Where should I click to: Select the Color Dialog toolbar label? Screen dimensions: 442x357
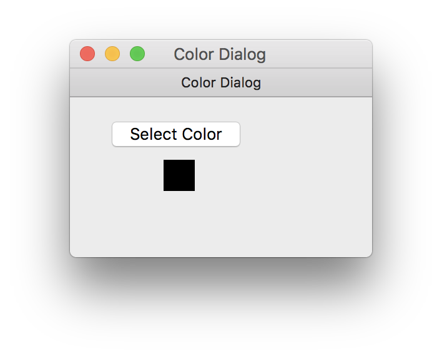pyautogui.click(x=221, y=82)
